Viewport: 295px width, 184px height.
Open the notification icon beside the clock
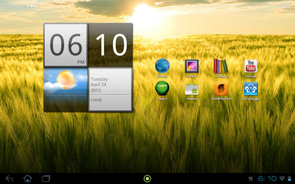pyautogui.click(x=251, y=179)
